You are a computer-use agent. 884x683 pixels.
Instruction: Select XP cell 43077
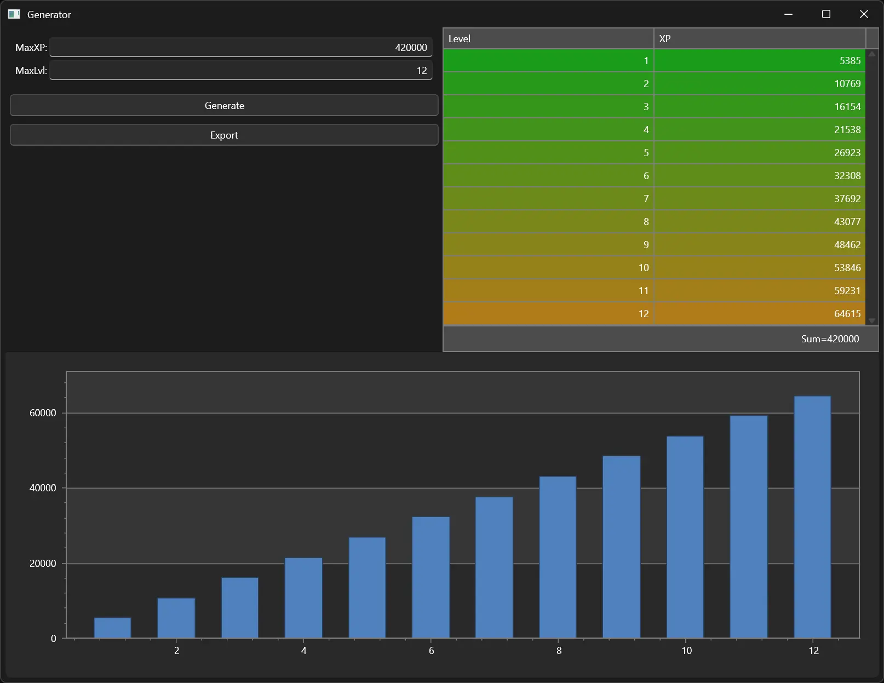(760, 222)
